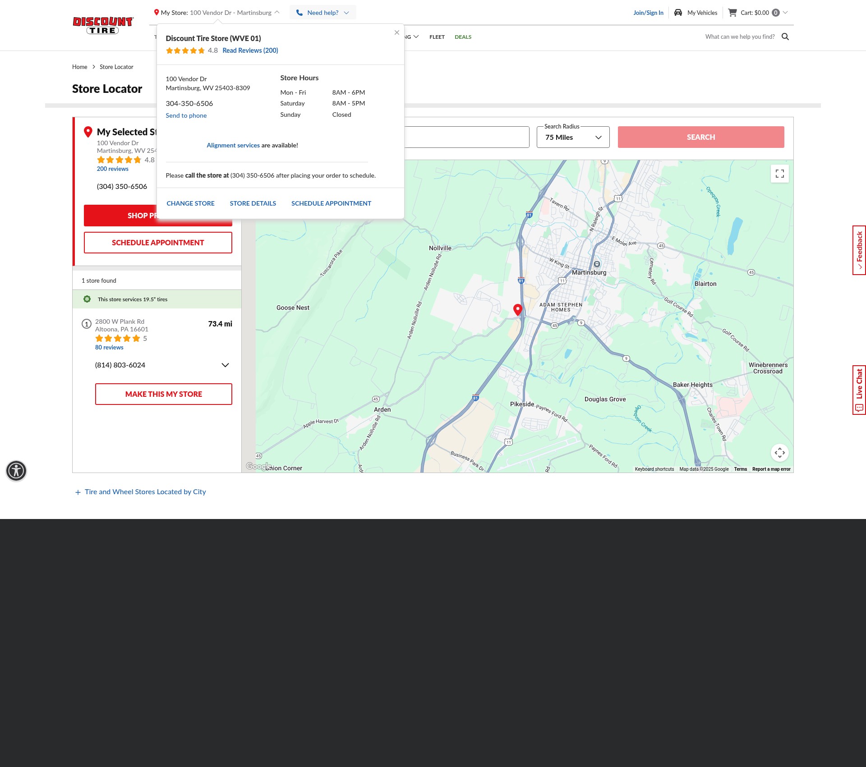Toggle the map fullscreen view icon
Image resolution: width=866 pixels, height=767 pixels.
[780, 174]
